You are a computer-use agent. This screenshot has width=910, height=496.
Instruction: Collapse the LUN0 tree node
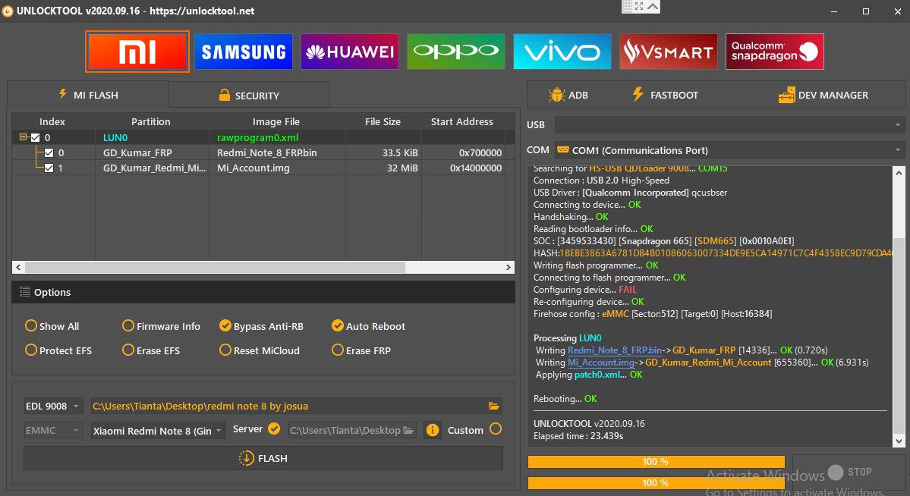[24, 137]
